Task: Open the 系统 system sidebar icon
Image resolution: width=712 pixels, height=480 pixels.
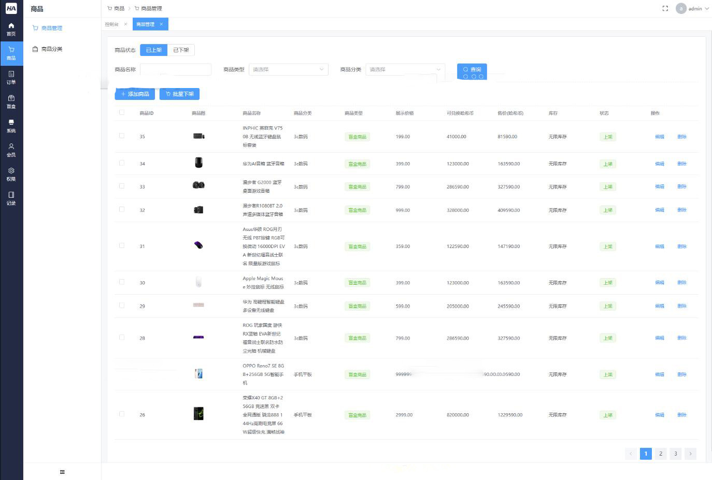Action: (11, 126)
